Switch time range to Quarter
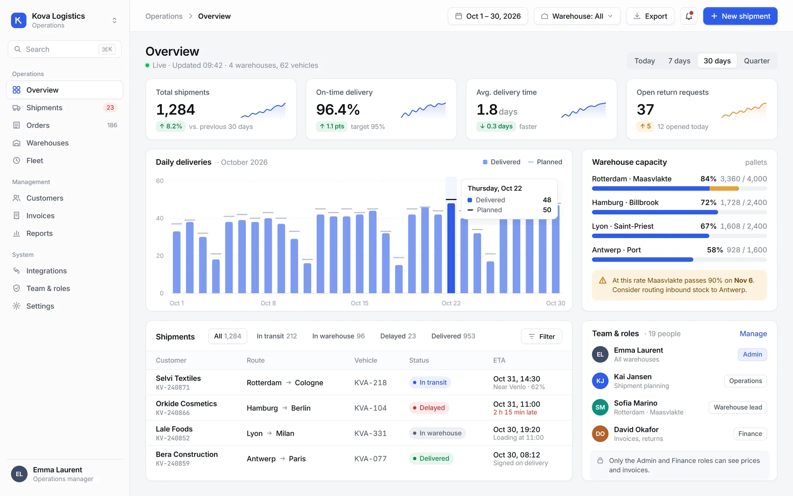Viewport: 793px width, 496px height. [757, 61]
